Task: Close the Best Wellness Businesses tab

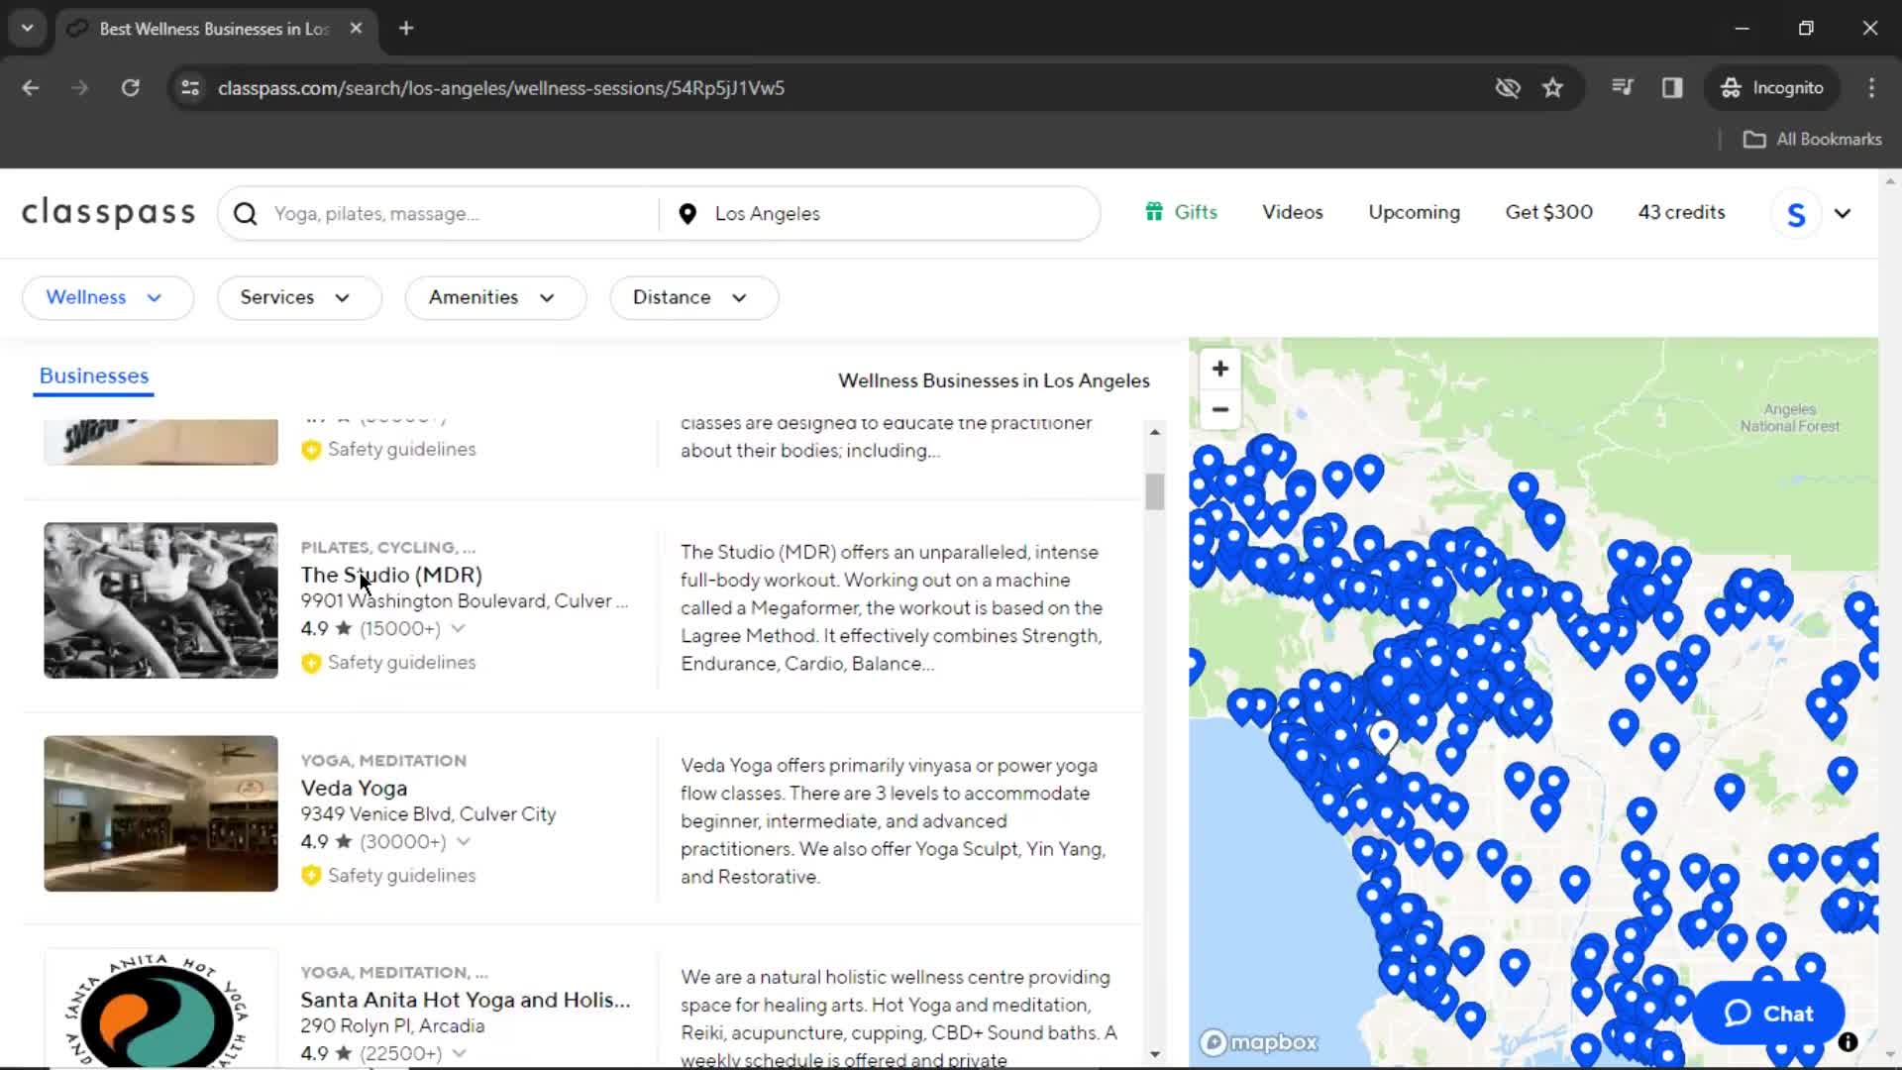Action: coord(356,29)
